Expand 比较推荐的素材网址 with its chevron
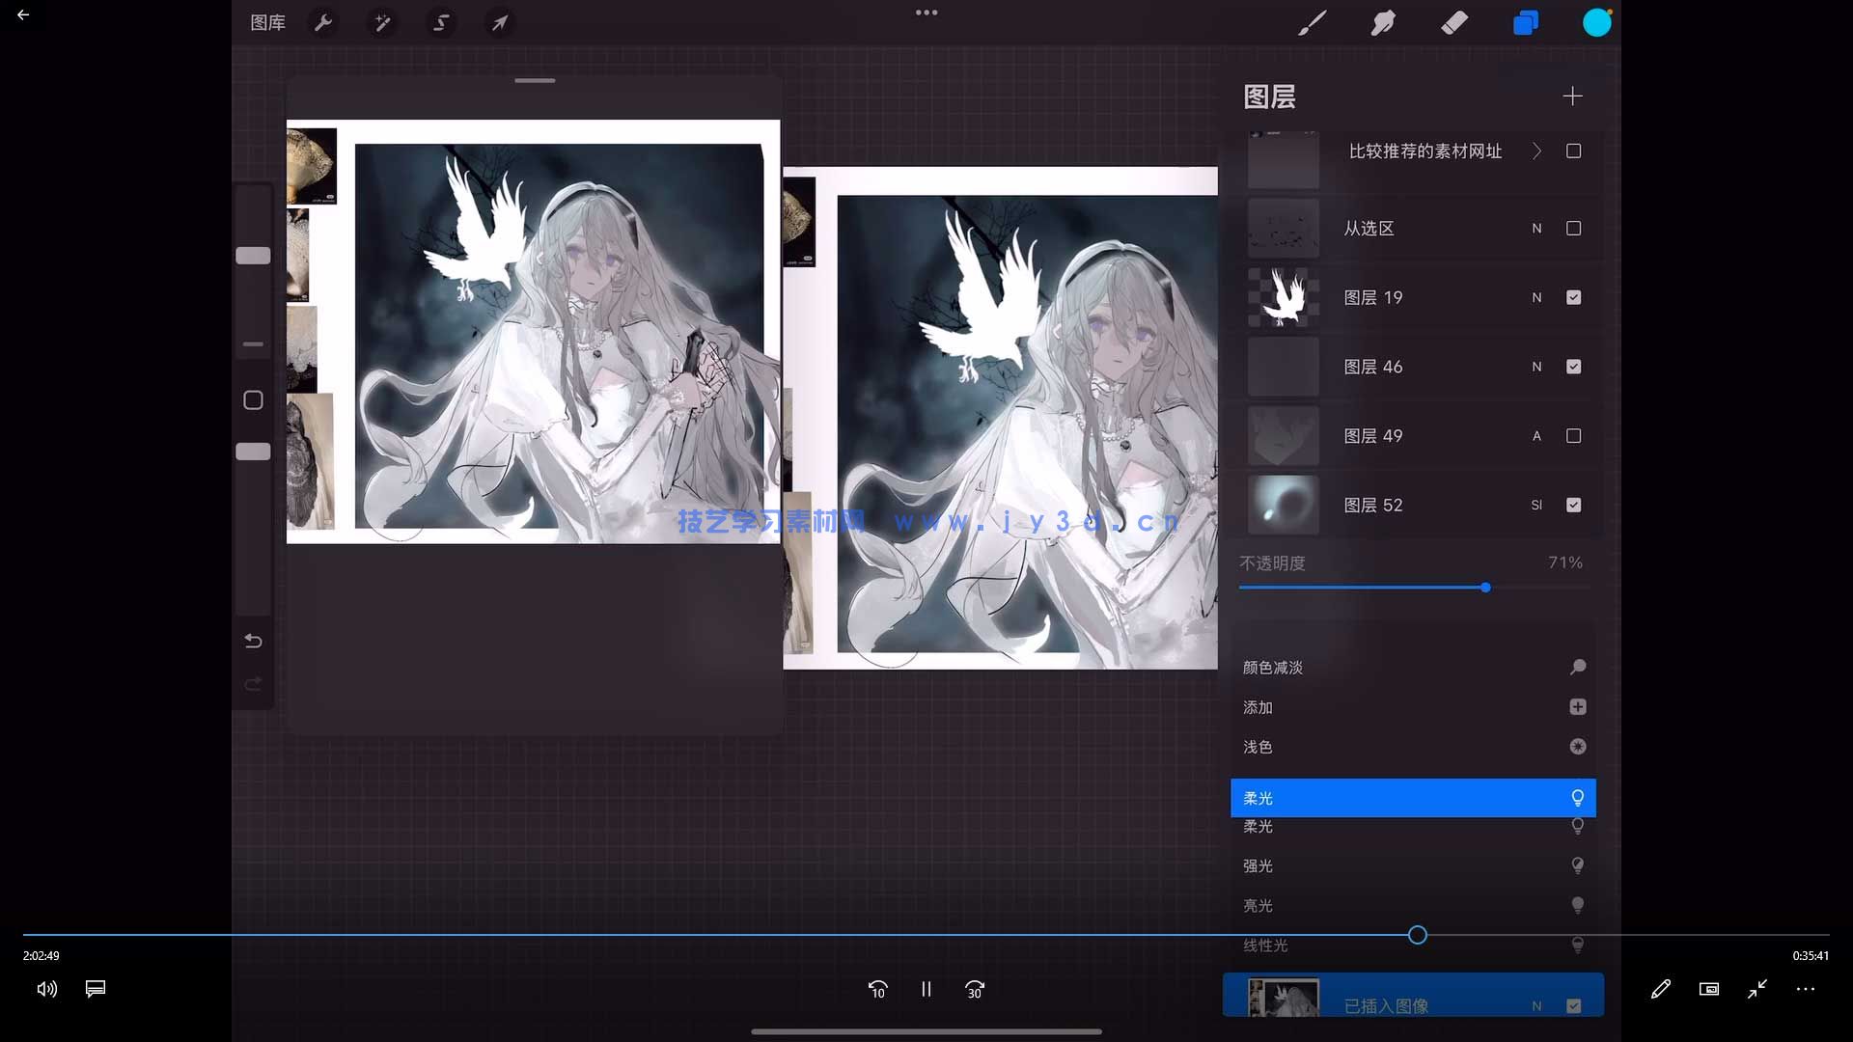 pyautogui.click(x=1537, y=151)
